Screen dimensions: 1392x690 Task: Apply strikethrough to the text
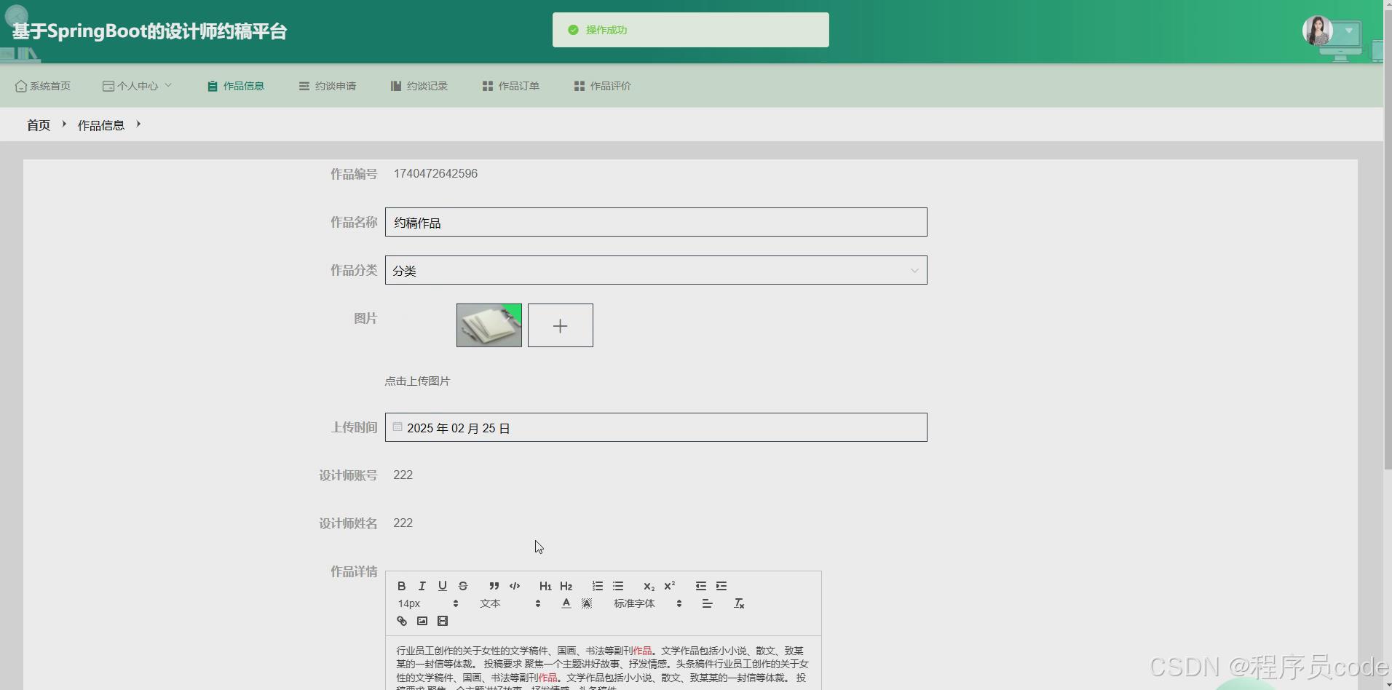coord(464,586)
